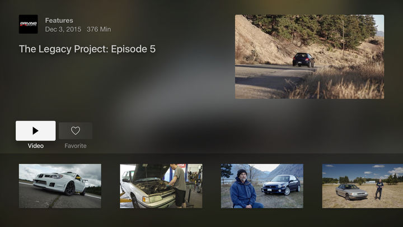Open the white Subaru on track thumbnail

pos(60,186)
